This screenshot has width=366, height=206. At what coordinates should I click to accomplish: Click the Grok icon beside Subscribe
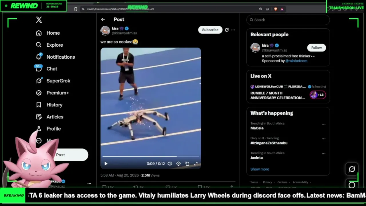tap(227, 30)
